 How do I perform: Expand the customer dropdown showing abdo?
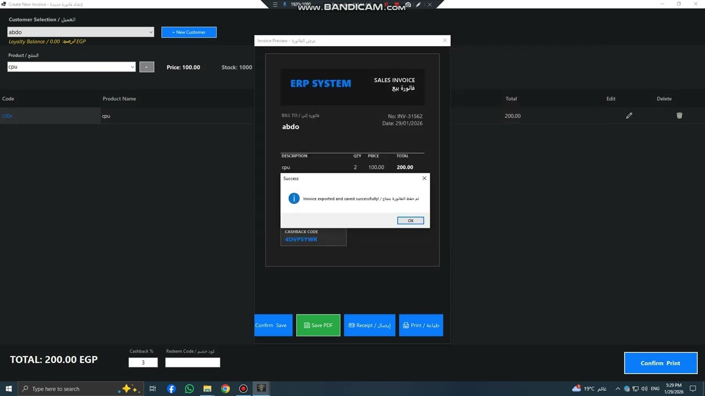coord(150,32)
